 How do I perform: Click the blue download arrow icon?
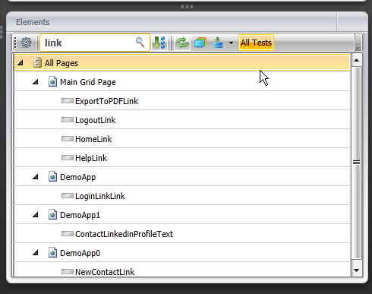pyautogui.click(x=218, y=43)
